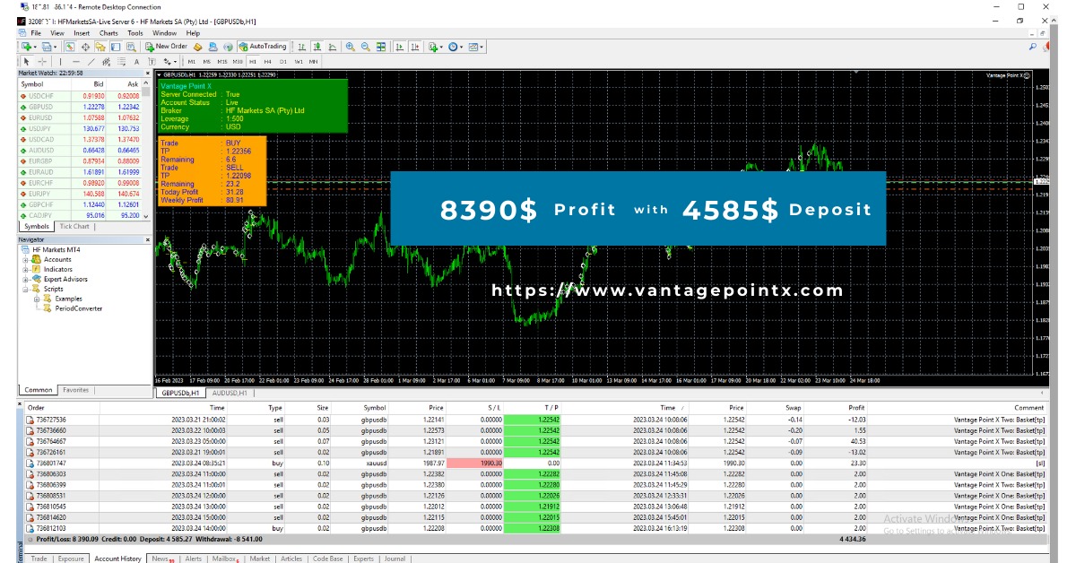Viewport: 1076px width, 563px height.
Task: Toggle the Navigator panel on or off
Action: tap(101, 46)
